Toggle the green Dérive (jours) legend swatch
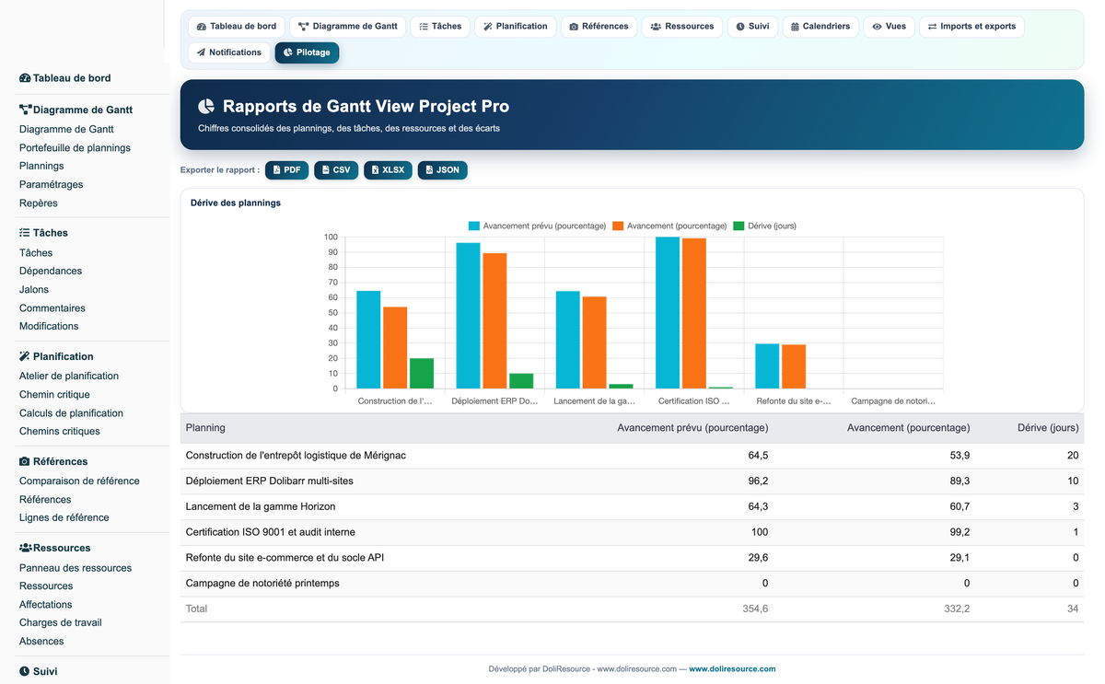Screen dimensions: 1105x684 tap(739, 226)
